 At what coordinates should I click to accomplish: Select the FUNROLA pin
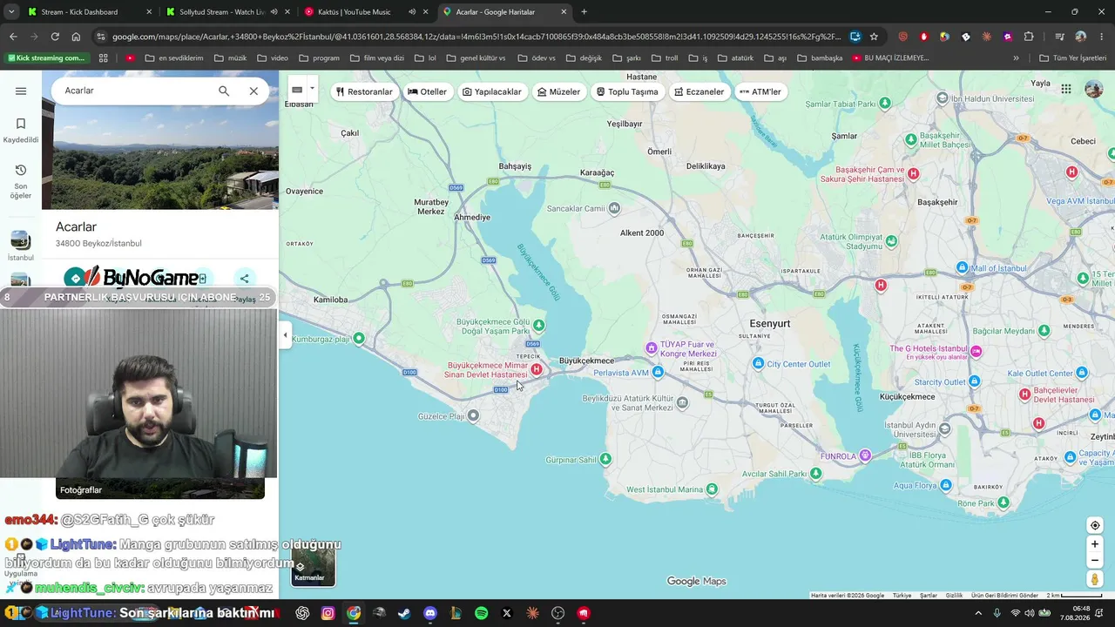coord(865,455)
